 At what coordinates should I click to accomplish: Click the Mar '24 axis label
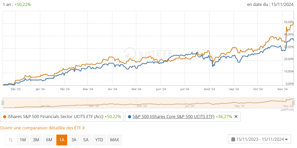pos(88,89)
